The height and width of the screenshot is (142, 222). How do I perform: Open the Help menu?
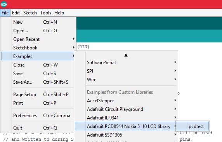[59, 13]
